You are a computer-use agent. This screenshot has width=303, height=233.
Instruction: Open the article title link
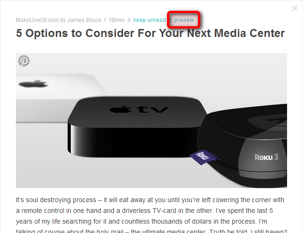[x=151, y=33]
